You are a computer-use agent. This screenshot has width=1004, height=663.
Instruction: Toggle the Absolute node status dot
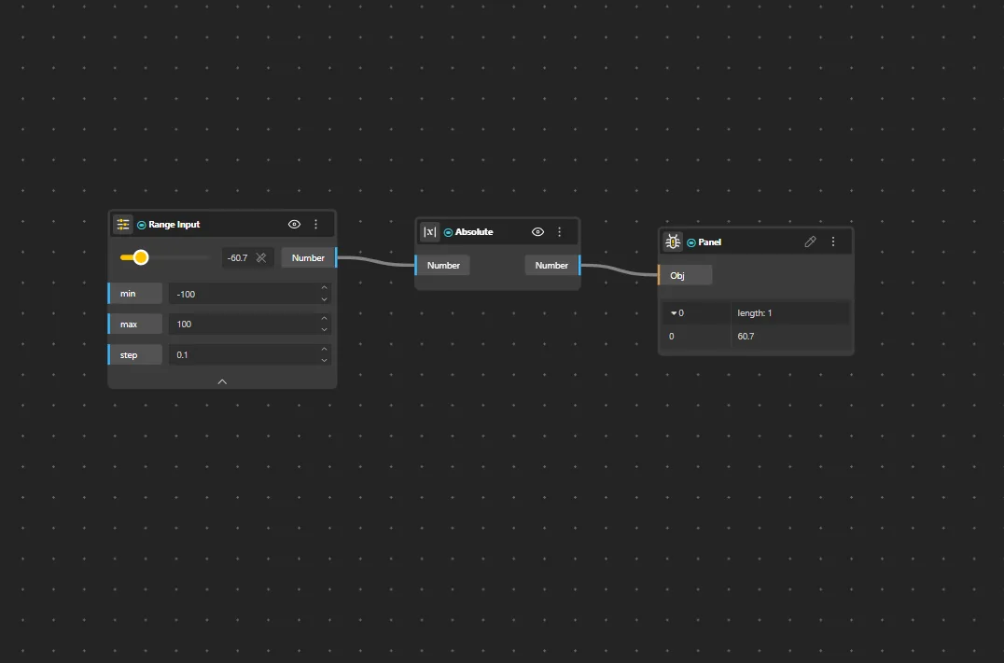[448, 232]
